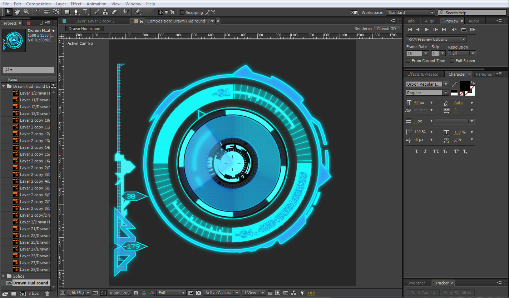Open the RAM Preview Options dropdown
The height and width of the screenshot is (298, 509).
click(x=436, y=39)
